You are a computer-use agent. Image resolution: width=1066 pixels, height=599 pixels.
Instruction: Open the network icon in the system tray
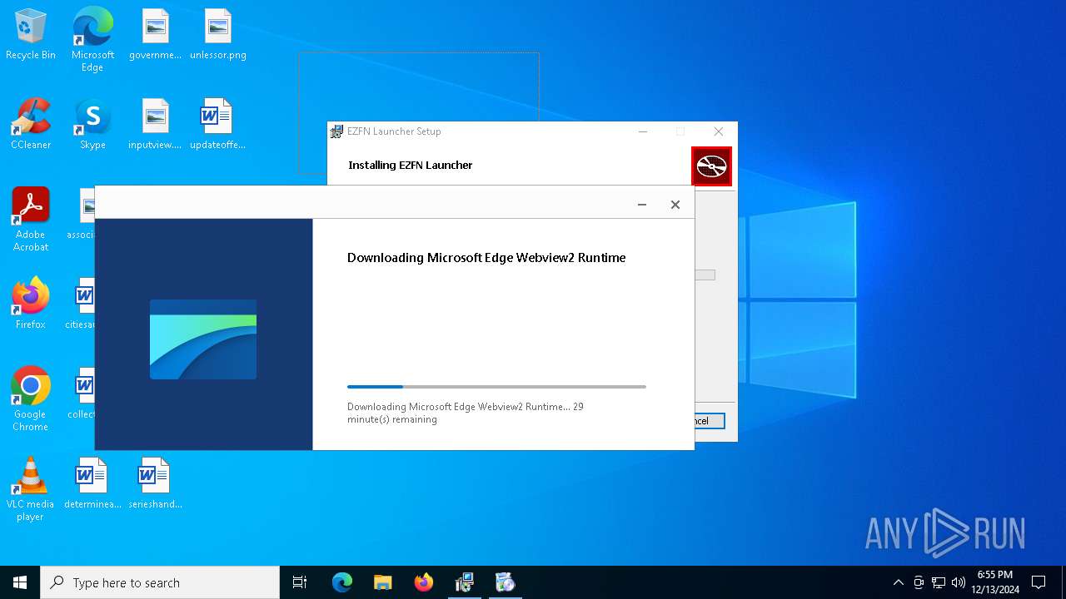[939, 582]
